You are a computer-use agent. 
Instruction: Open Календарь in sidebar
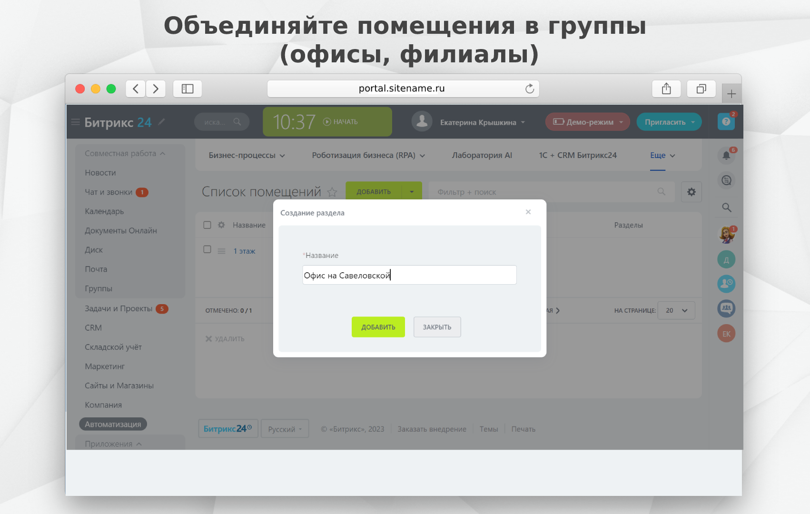pyautogui.click(x=104, y=211)
